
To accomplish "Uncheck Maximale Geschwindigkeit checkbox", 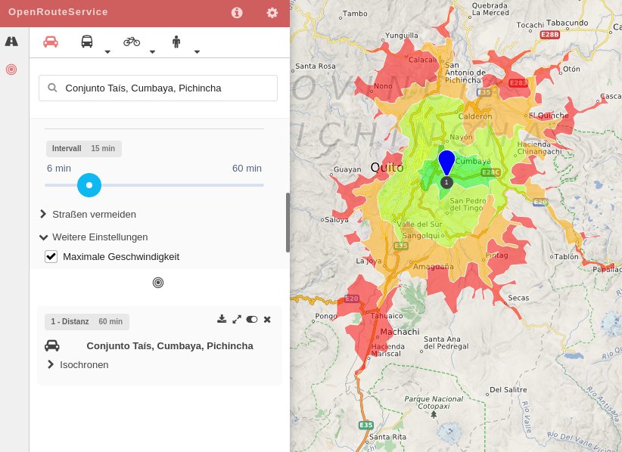I will click(x=51, y=257).
